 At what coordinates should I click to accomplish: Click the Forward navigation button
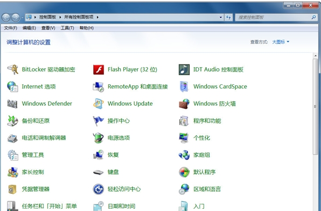coord(16,17)
